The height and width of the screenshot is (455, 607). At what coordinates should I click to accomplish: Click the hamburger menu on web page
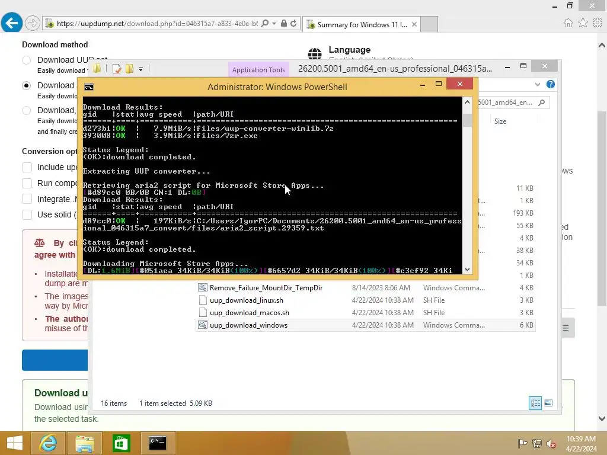[566, 328]
